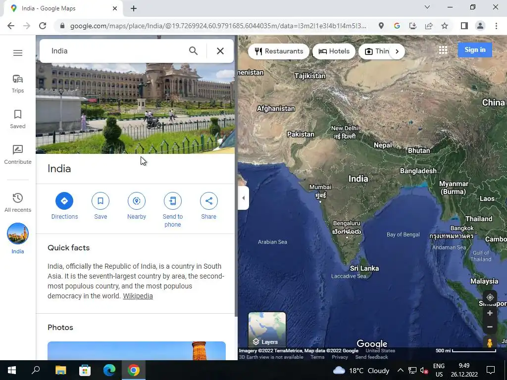Open the Terms link on the map
This screenshot has width=507, height=380.
(x=317, y=357)
